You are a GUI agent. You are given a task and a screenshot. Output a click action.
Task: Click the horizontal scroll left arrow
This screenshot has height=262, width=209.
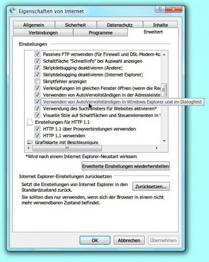pyautogui.click(x=28, y=148)
